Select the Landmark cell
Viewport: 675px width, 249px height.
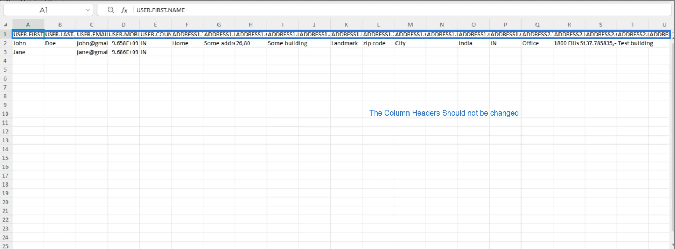[346, 43]
